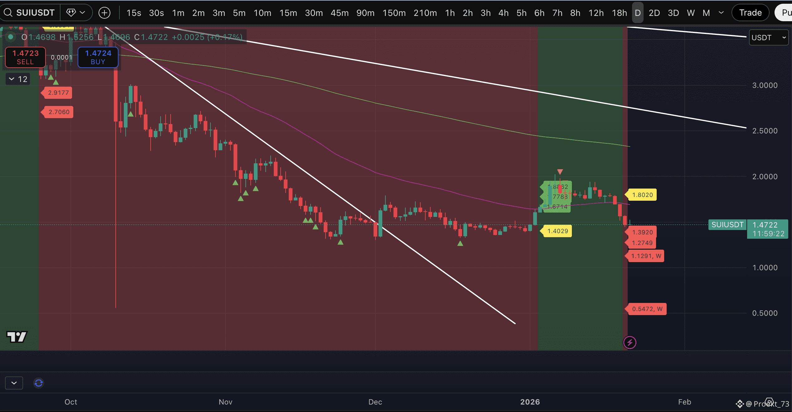Click the yellow 1.8020 price label
Image resolution: width=792 pixels, height=412 pixels.
coord(642,195)
